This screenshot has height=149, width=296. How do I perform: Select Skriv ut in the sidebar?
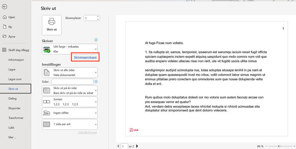coord(15,89)
